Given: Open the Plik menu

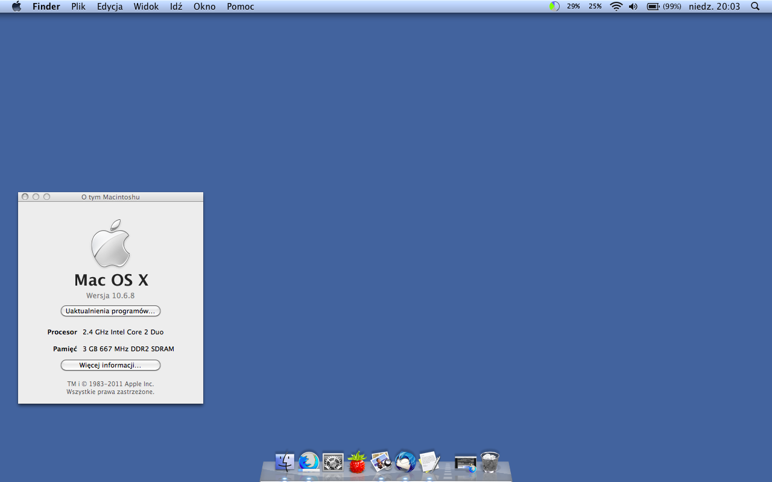Looking at the screenshot, I should pos(78,7).
